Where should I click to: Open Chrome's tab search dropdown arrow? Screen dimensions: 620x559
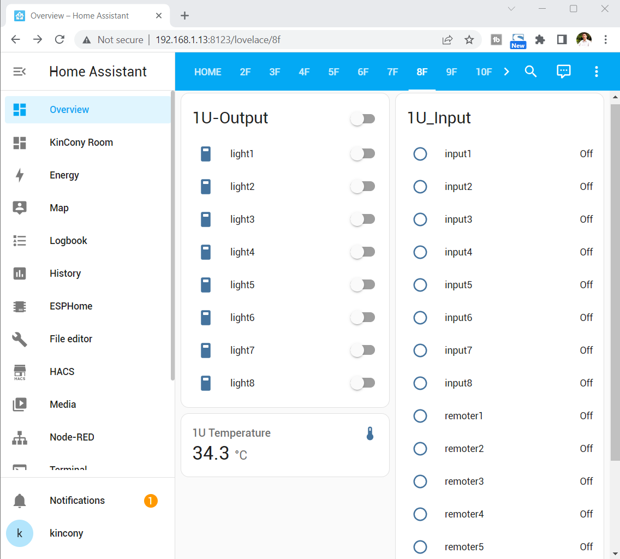click(x=511, y=9)
